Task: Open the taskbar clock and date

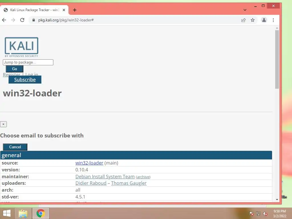Action: pyautogui.click(x=279, y=214)
